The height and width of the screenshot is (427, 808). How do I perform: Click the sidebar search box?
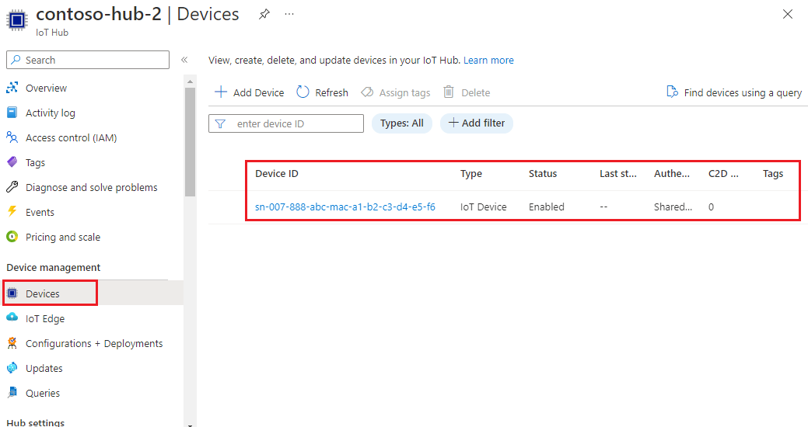[x=88, y=60]
